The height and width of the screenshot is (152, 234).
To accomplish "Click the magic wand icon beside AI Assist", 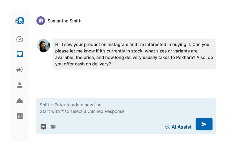I will (168, 127).
